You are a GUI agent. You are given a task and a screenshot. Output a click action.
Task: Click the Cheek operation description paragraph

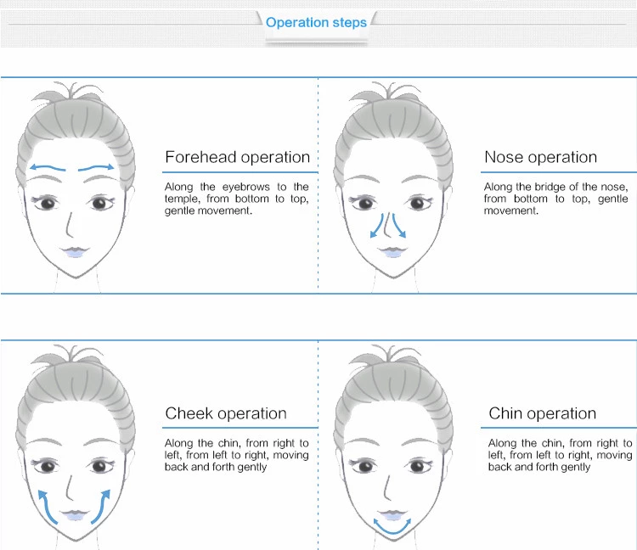point(237,455)
